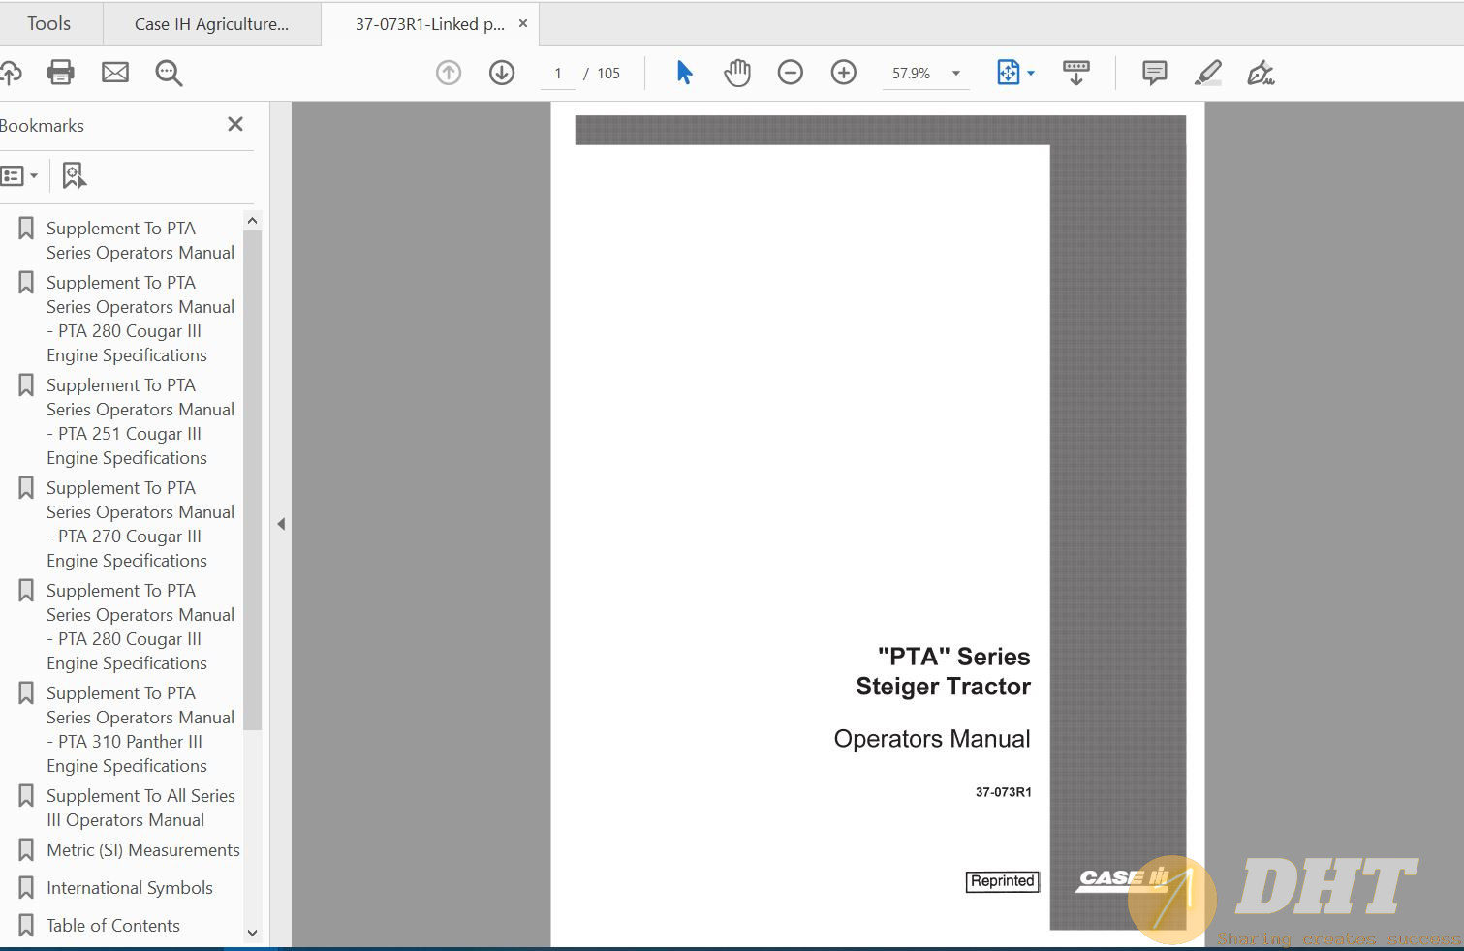Screen dimensions: 1464x951
Task: Open PTA 270 Cougar III bookmark
Action: tap(140, 524)
